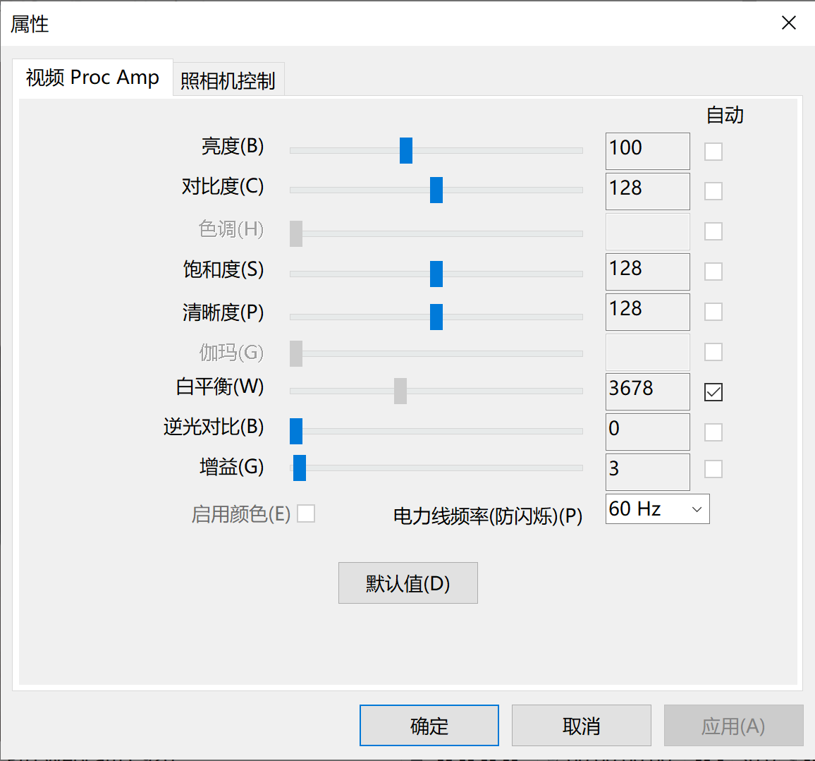Click the 增益 value field showing 3
The image size is (815, 761).
[647, 471]
